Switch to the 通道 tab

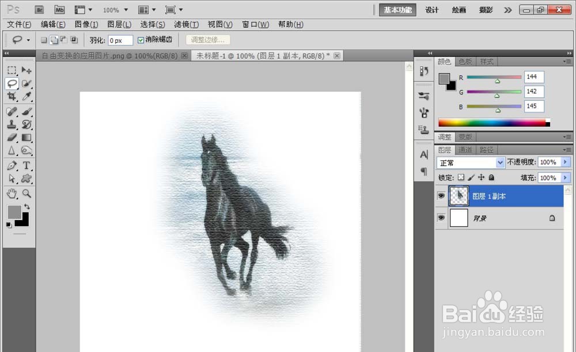465,150
